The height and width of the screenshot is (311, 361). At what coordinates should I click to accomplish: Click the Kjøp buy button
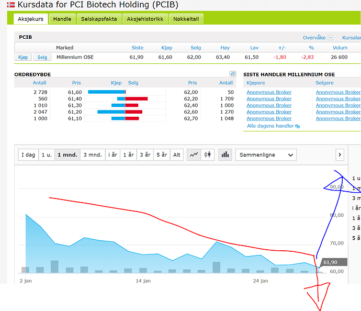(23, 57)
